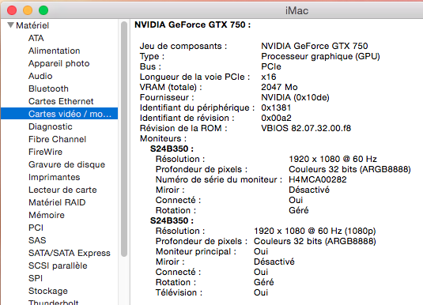This screenshot has height=305, width=423.
Task: Open the Gravure de disque entry
Action: 66,164
